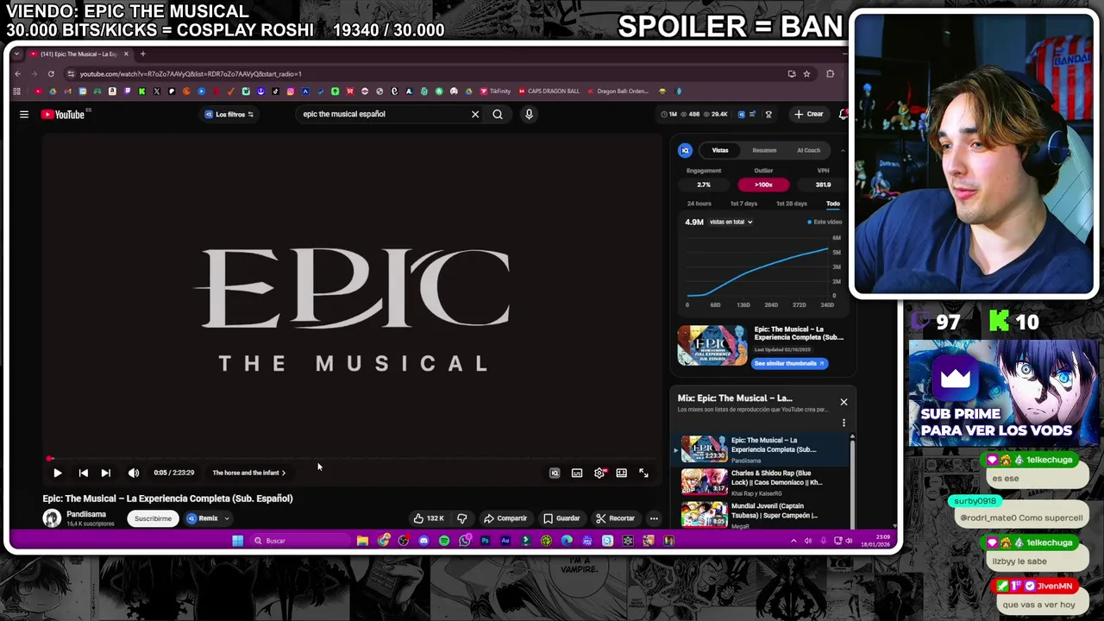The width and height of the screenshot is (1104, 621).
Task: Open the Pandiisama channel avatar
Action: pyautogui.click(x=52, y=517)
